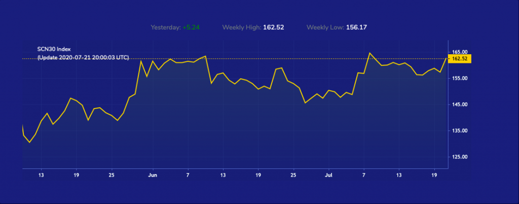Click the first 13 date on time axis
Viewport: 519px width, 204px height.
click(41, 175)
